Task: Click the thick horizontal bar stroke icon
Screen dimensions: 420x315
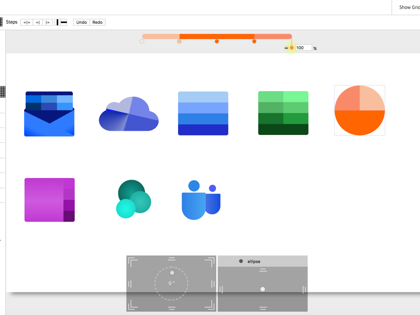Action: coord(64,22)
